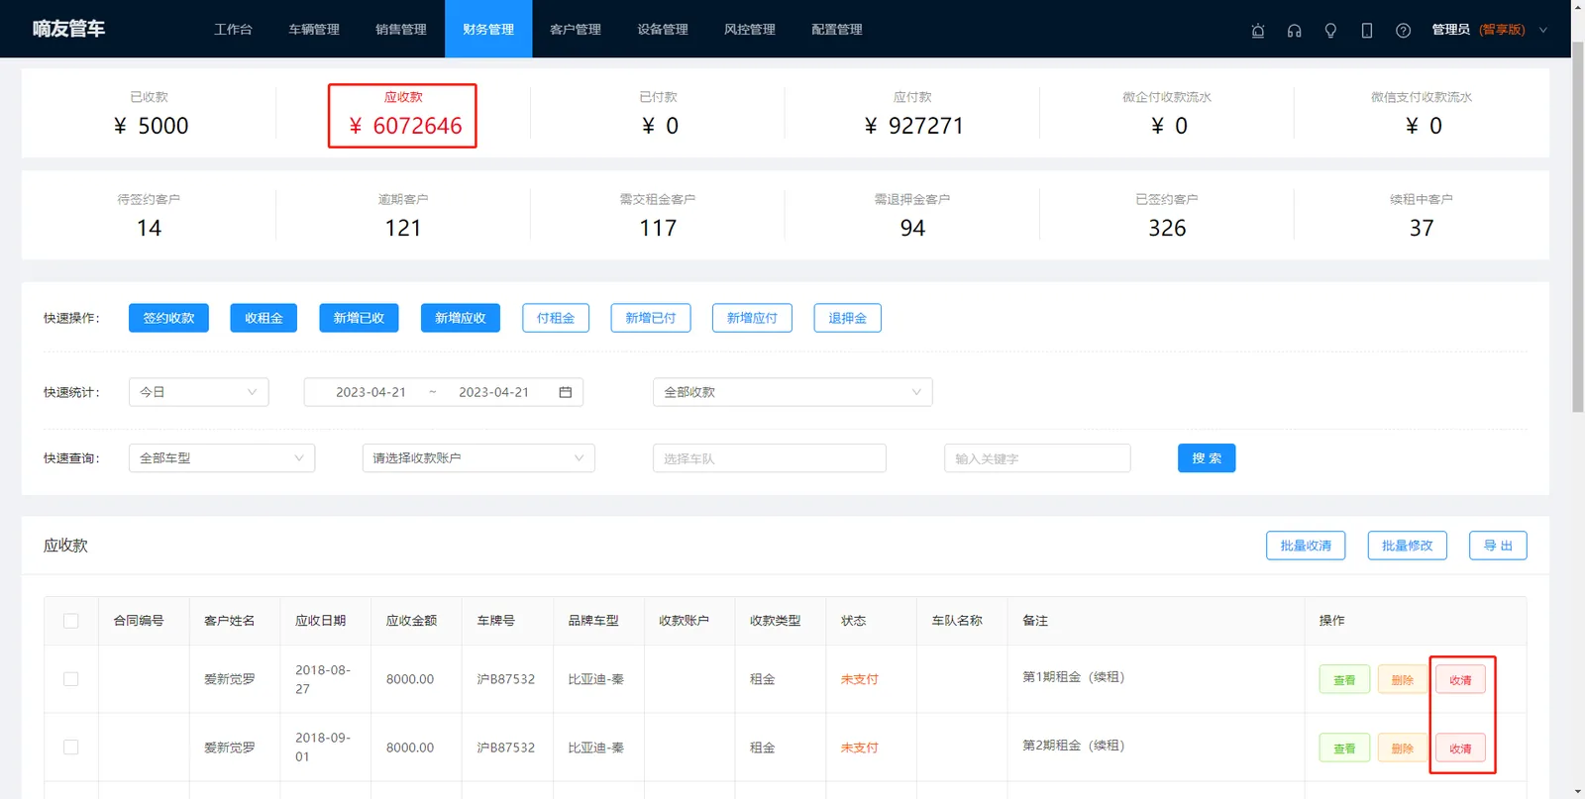The width and height of the screenshot is (1585, 799).
Task: Click the 嘀友管车 logo
Action: pyautogui.click(x=68, y=29)
